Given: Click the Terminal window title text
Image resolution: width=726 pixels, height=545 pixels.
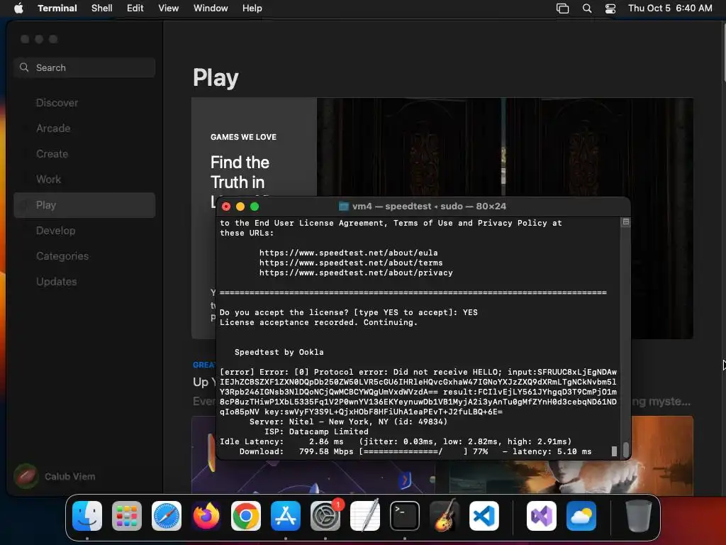Looking at the screenshot, I should pos(429,207).
